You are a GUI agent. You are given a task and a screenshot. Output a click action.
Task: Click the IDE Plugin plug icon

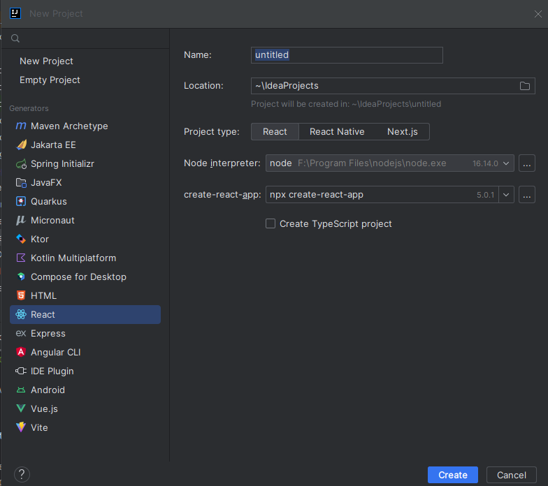pos(21,371)
